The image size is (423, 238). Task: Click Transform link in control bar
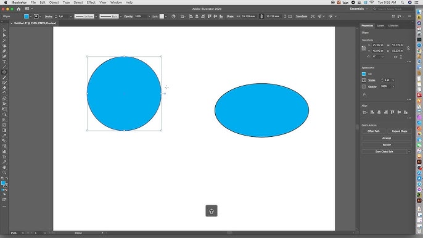pyautogui.click(x=302, y=17)
